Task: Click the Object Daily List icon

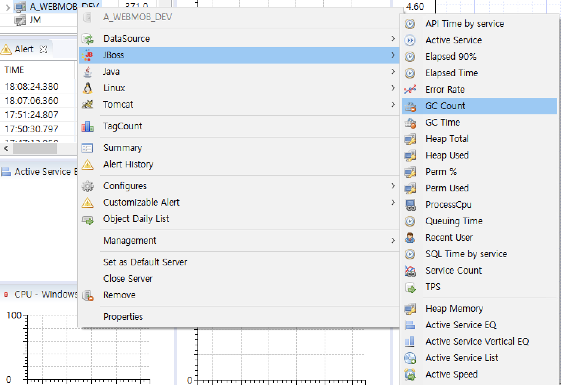Action: point(88,220)
